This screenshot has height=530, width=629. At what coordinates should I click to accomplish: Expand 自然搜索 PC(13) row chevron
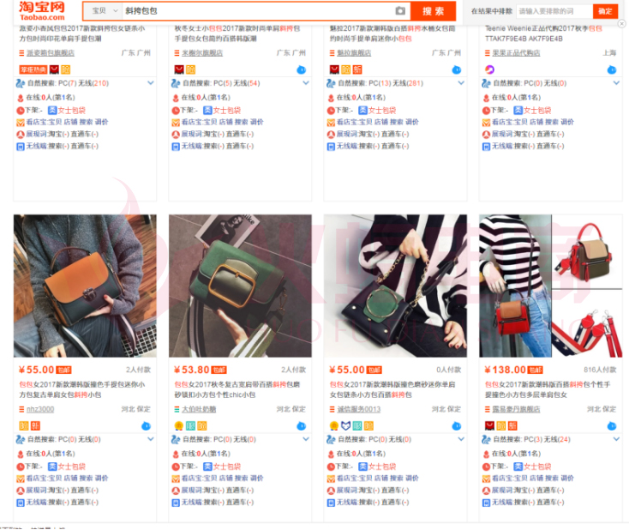(x=461, y=83)
